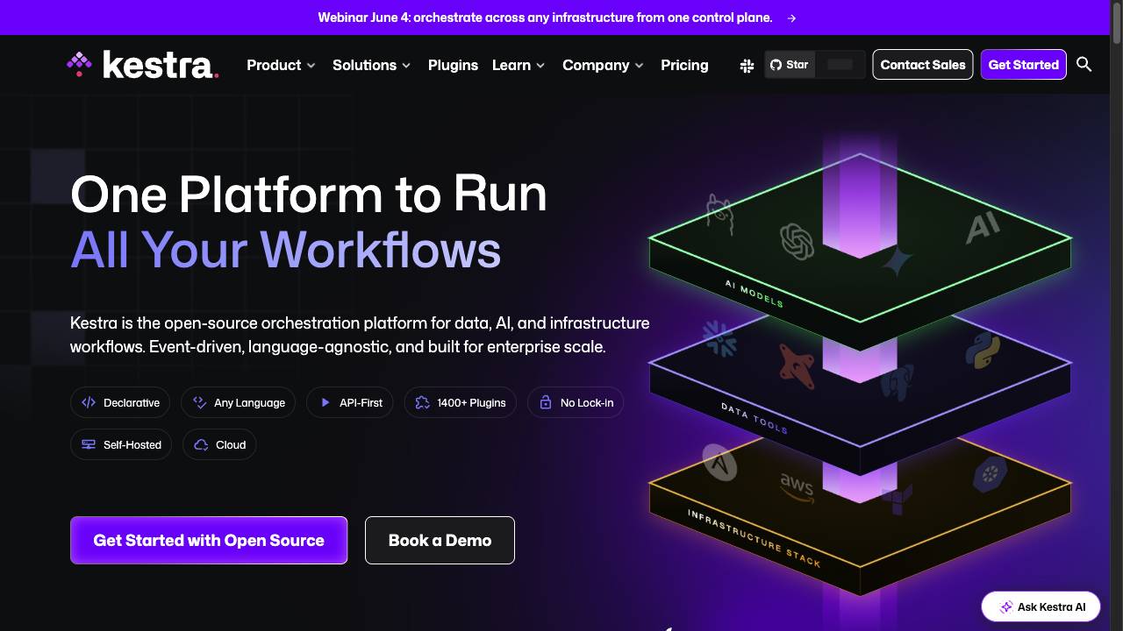Open the Kestra logo home link

[x=142, y=65]
